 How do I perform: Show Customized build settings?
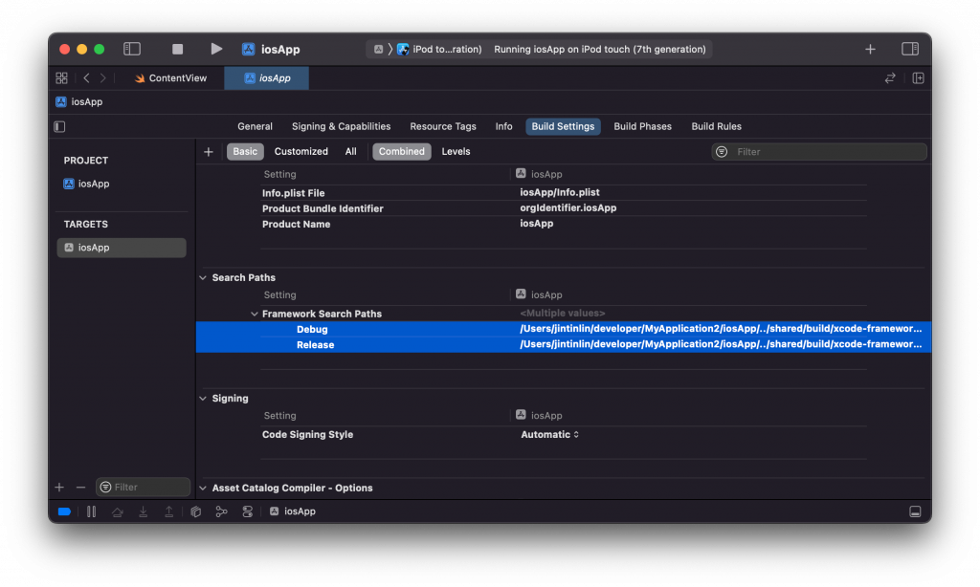coord(301,152)
